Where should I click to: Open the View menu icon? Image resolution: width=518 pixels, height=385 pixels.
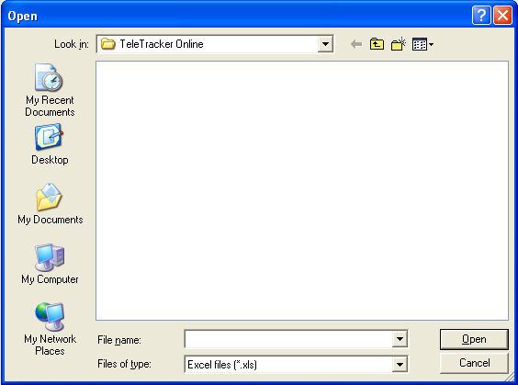420,44
